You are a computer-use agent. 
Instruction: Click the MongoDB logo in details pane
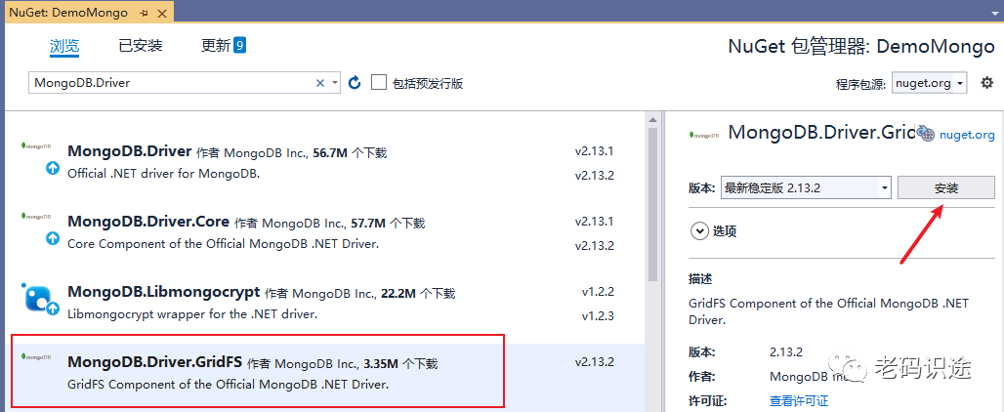coord(704,135)
